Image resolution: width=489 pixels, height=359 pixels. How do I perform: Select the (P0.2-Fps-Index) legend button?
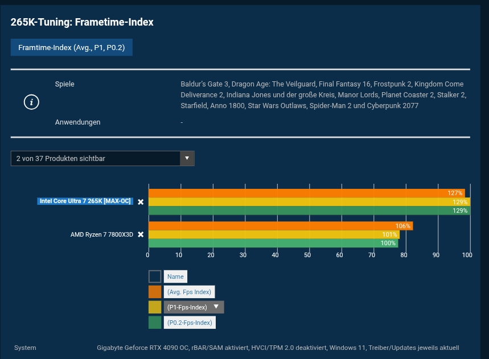point(190,323)
